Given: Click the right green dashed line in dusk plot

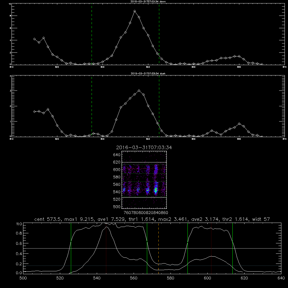Looking at the screenshot, I should click(159, 106).
